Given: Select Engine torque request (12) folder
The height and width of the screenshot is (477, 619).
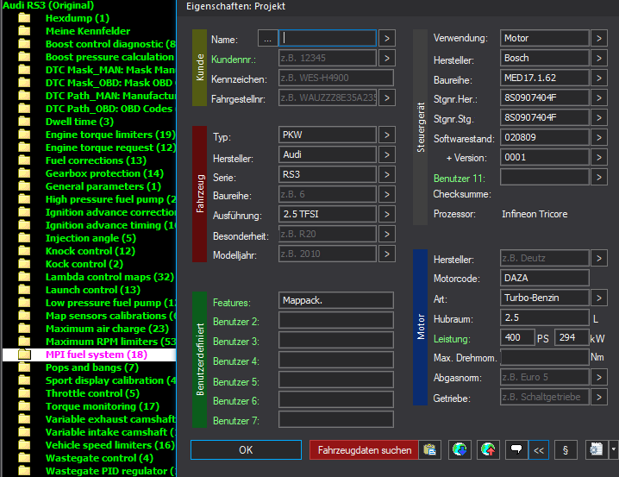Looking at the screenshot, I should click(x=110, y=147).
